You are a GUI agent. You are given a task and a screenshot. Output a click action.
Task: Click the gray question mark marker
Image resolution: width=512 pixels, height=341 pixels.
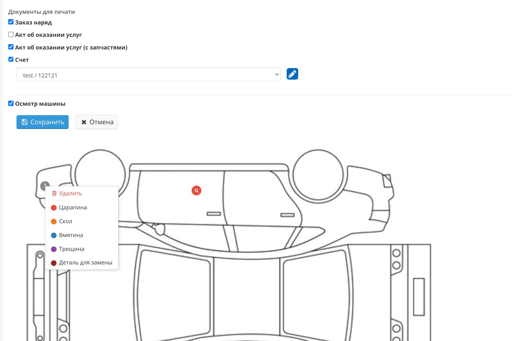[44, 186]
